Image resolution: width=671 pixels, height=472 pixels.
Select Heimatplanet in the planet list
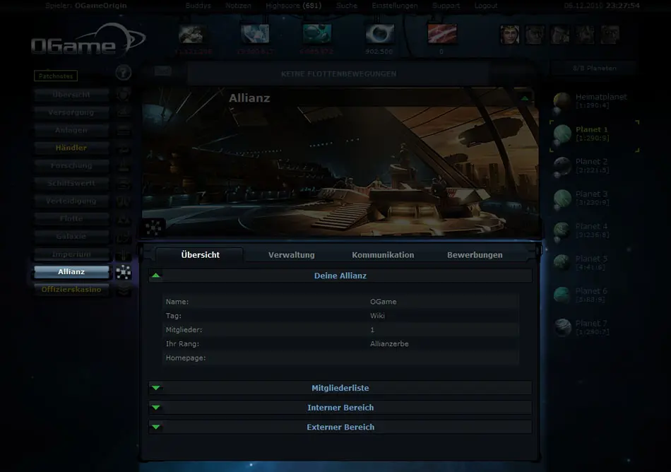594,102
